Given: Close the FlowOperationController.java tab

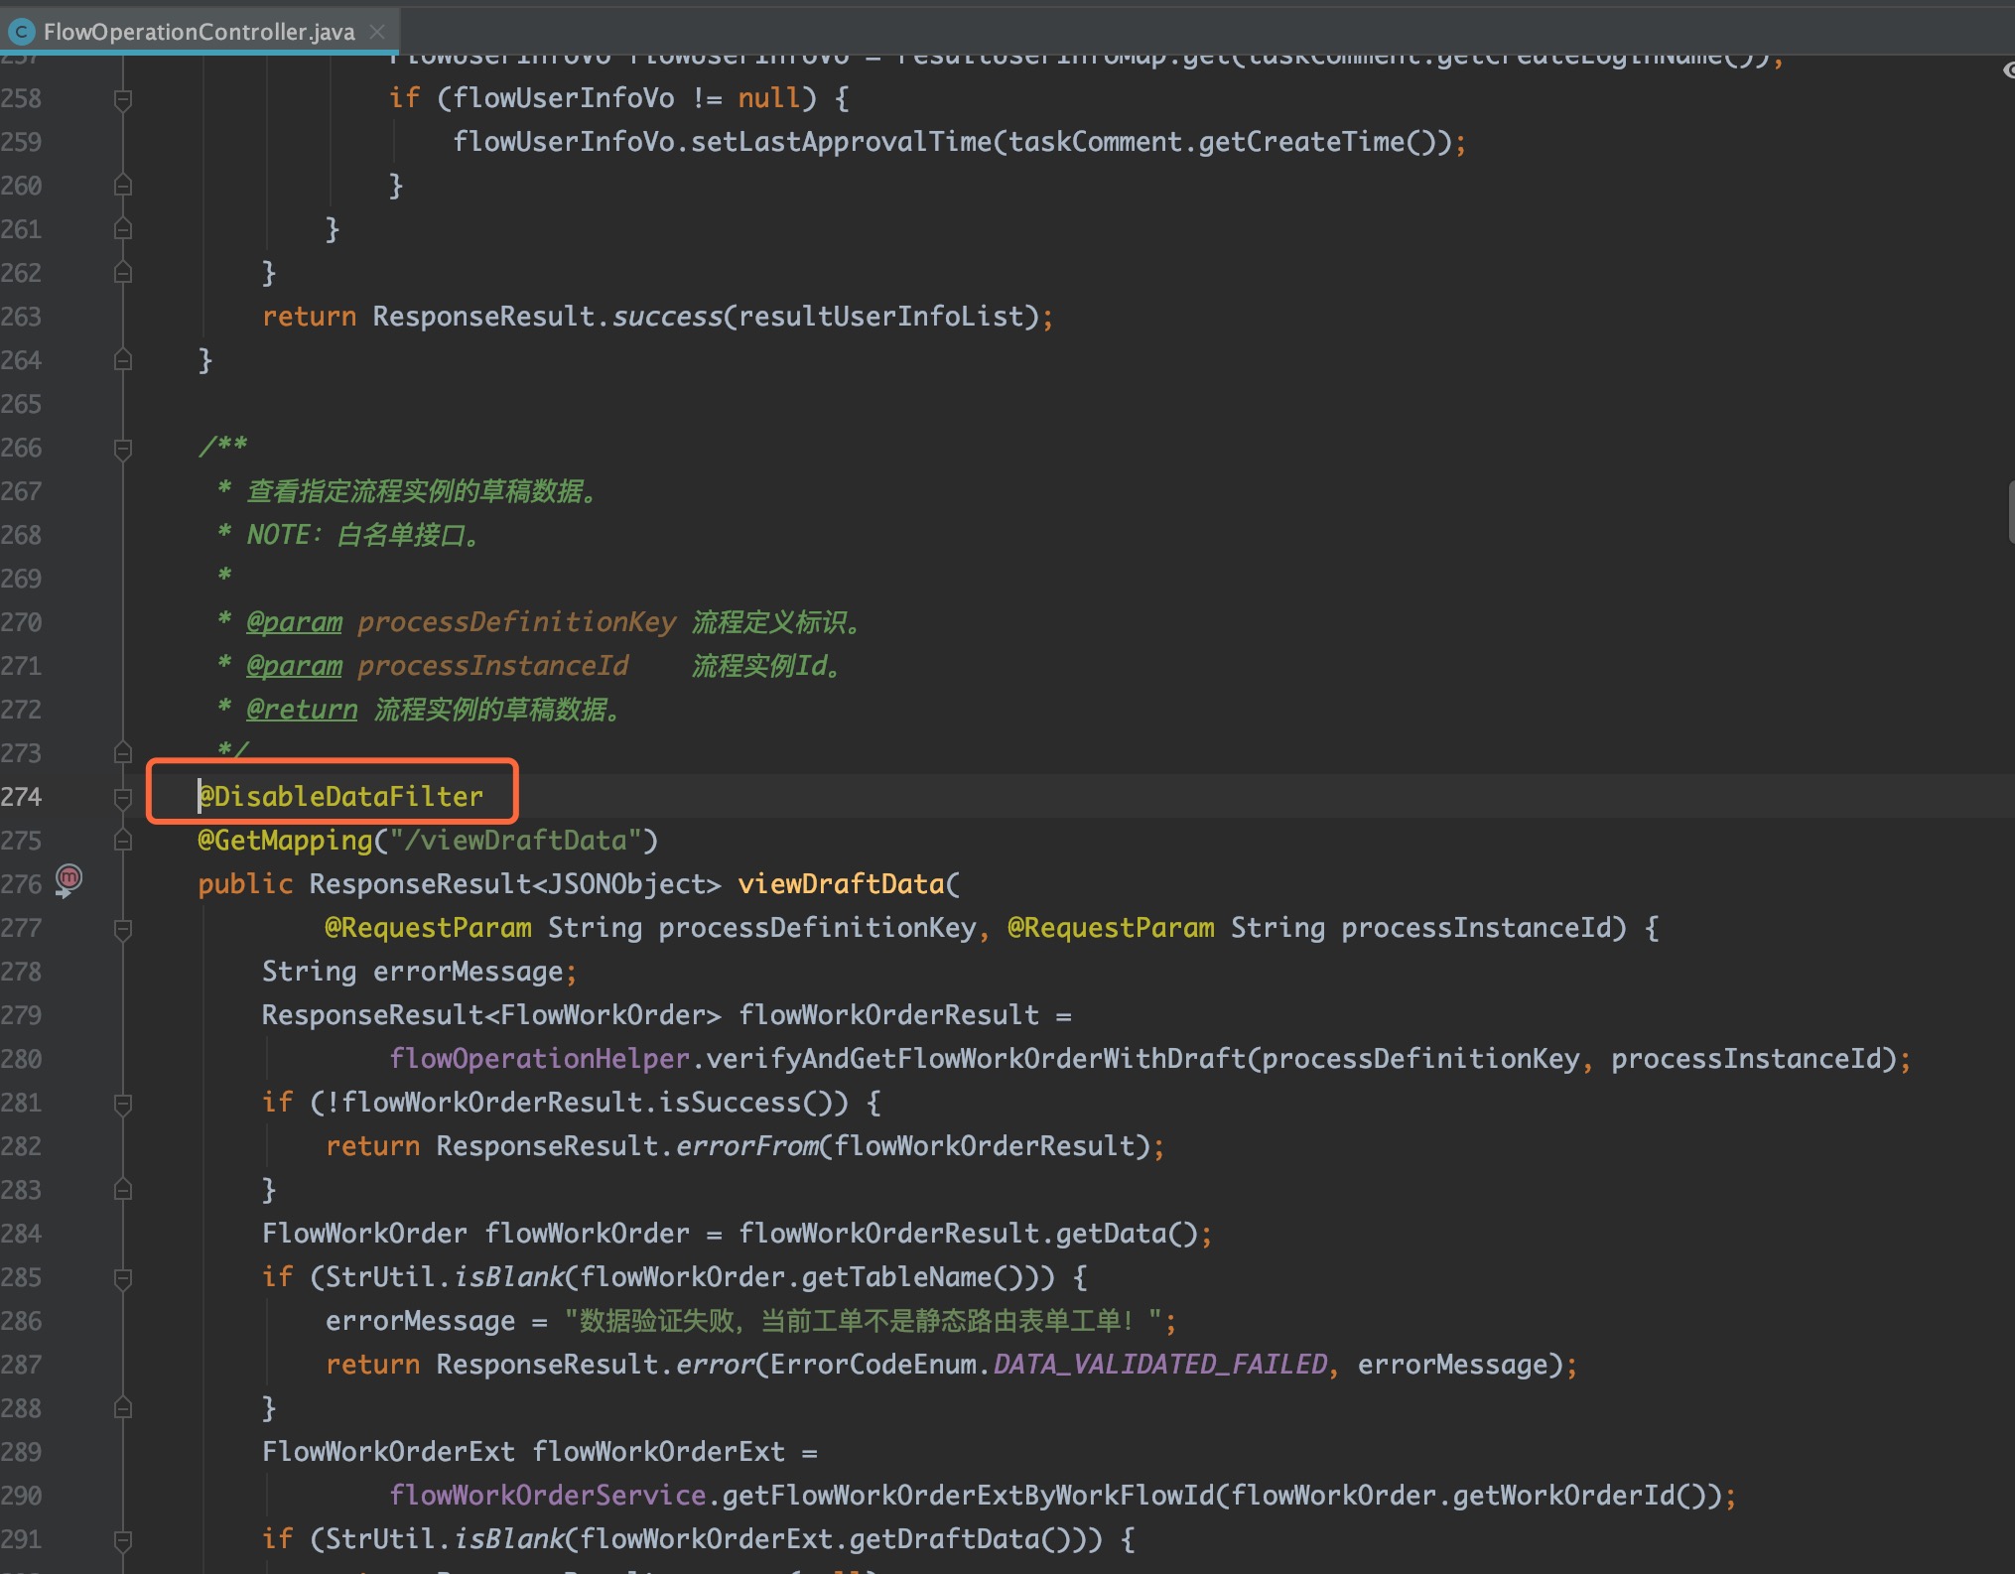Looking at the screenshot, I should coord(377,32).
